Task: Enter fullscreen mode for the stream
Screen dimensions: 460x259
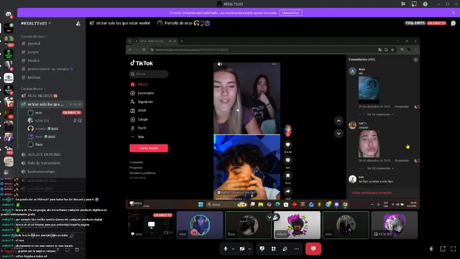Action: pyautogui.click(x=454, y=249)
